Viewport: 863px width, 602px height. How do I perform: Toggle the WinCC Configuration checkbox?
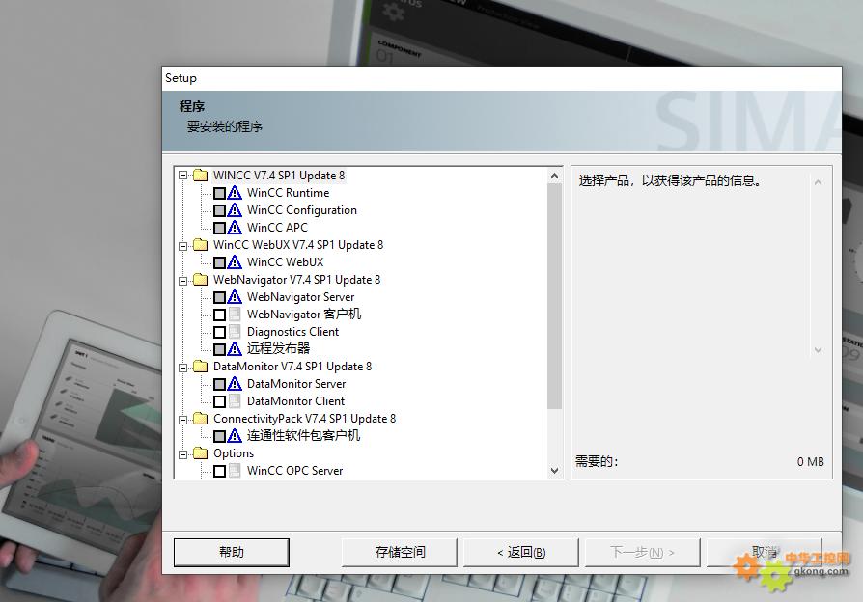pyautogui.click(x=219, y=210)
